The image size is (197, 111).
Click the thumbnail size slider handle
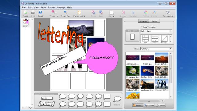[x=149, y=101]
